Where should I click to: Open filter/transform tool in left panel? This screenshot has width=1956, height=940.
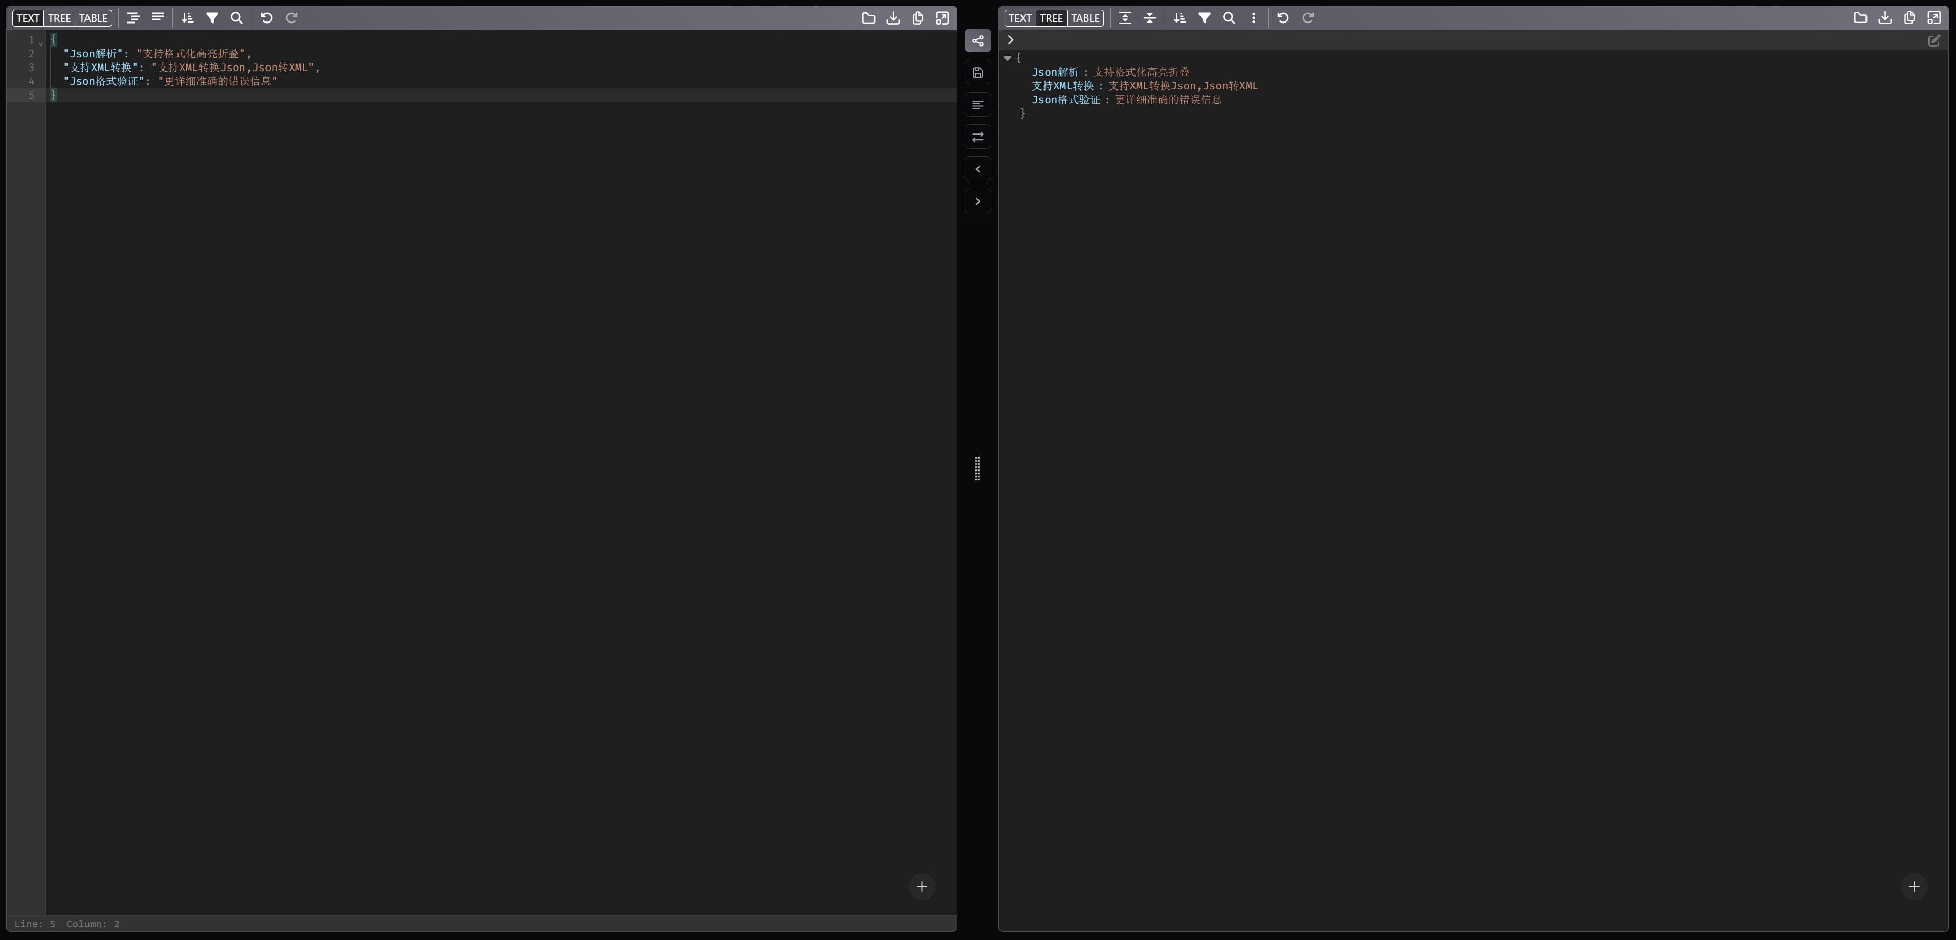[213, 18]
